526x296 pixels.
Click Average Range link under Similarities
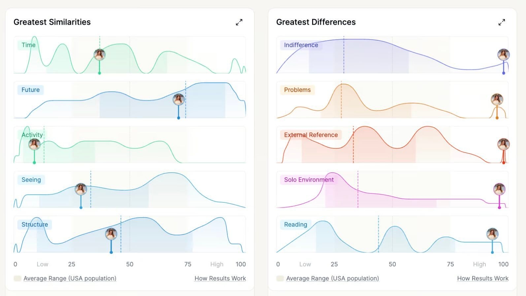(70, 278)
